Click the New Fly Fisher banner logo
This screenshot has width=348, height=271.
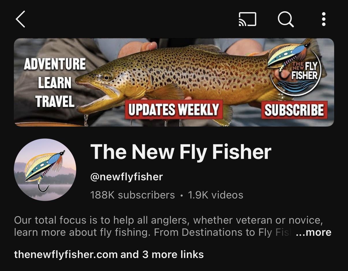coord(295,70)
